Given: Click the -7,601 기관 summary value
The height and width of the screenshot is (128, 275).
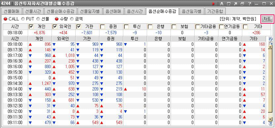Looking at the screenshot, I should [x=87, y=33].
